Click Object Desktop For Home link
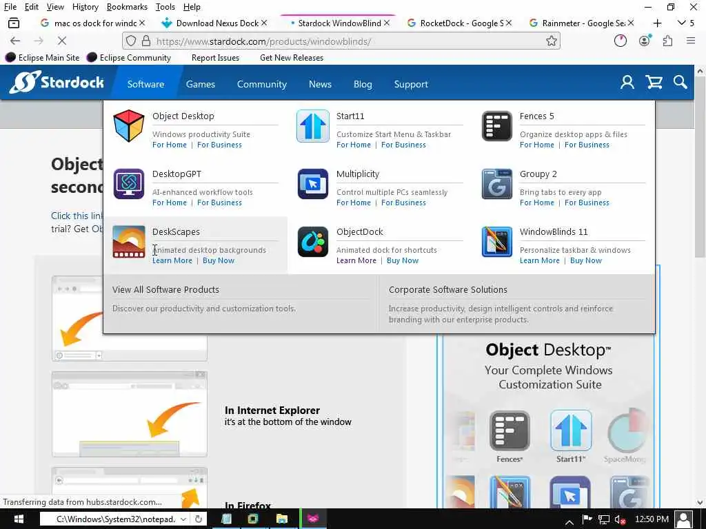Viewport: 706px width, 529px height. [170, 145]
